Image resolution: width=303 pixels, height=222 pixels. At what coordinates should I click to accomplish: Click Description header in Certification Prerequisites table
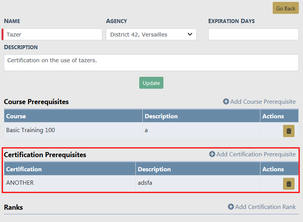coord(154,169)
